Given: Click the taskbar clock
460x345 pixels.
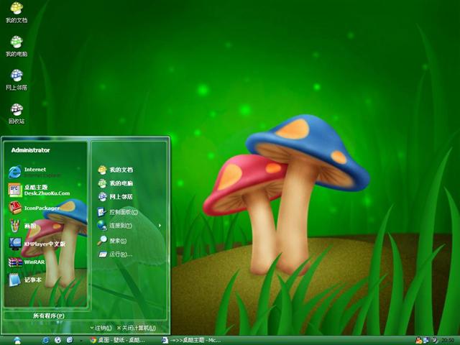Looking at the screenshot, I should click(448, 341).
